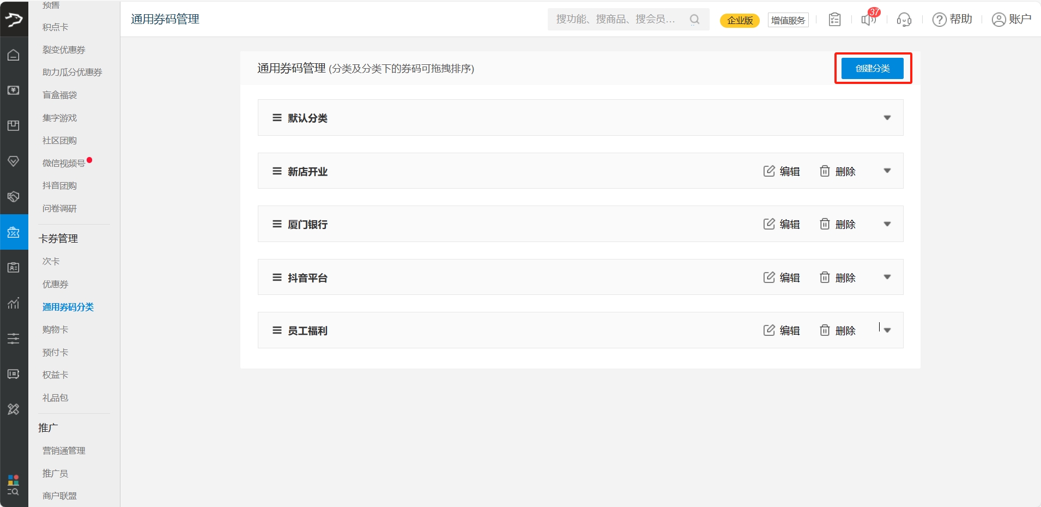The height and width of the screenshot is (507, 1041).
Task: Click the customer service headset icon
Action: pos(904,20)
